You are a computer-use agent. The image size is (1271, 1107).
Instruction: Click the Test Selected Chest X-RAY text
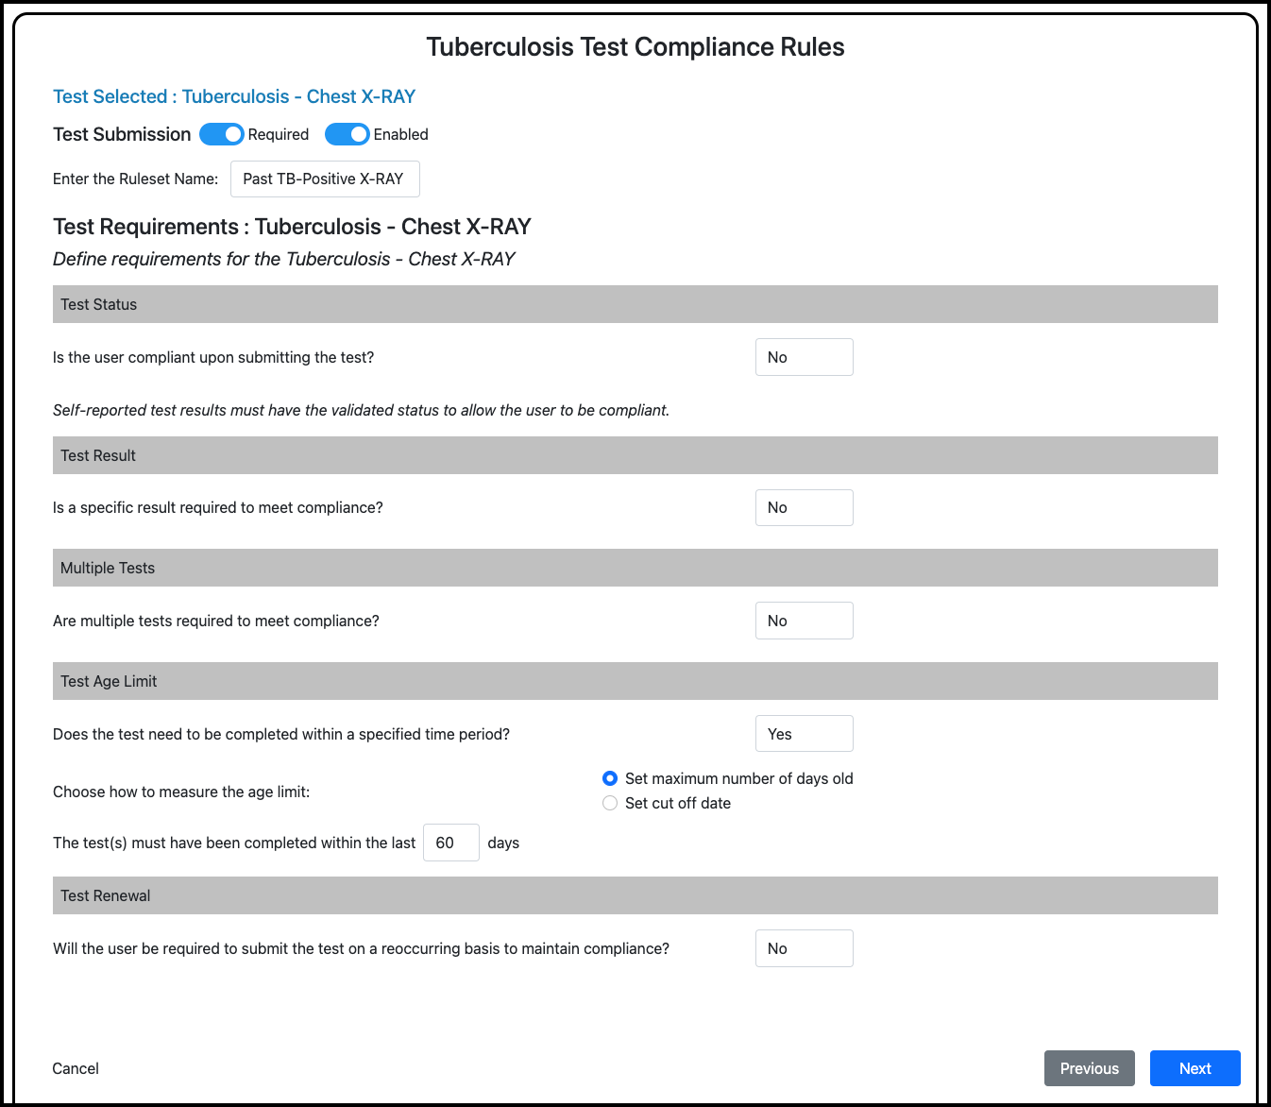pos(234,96)
